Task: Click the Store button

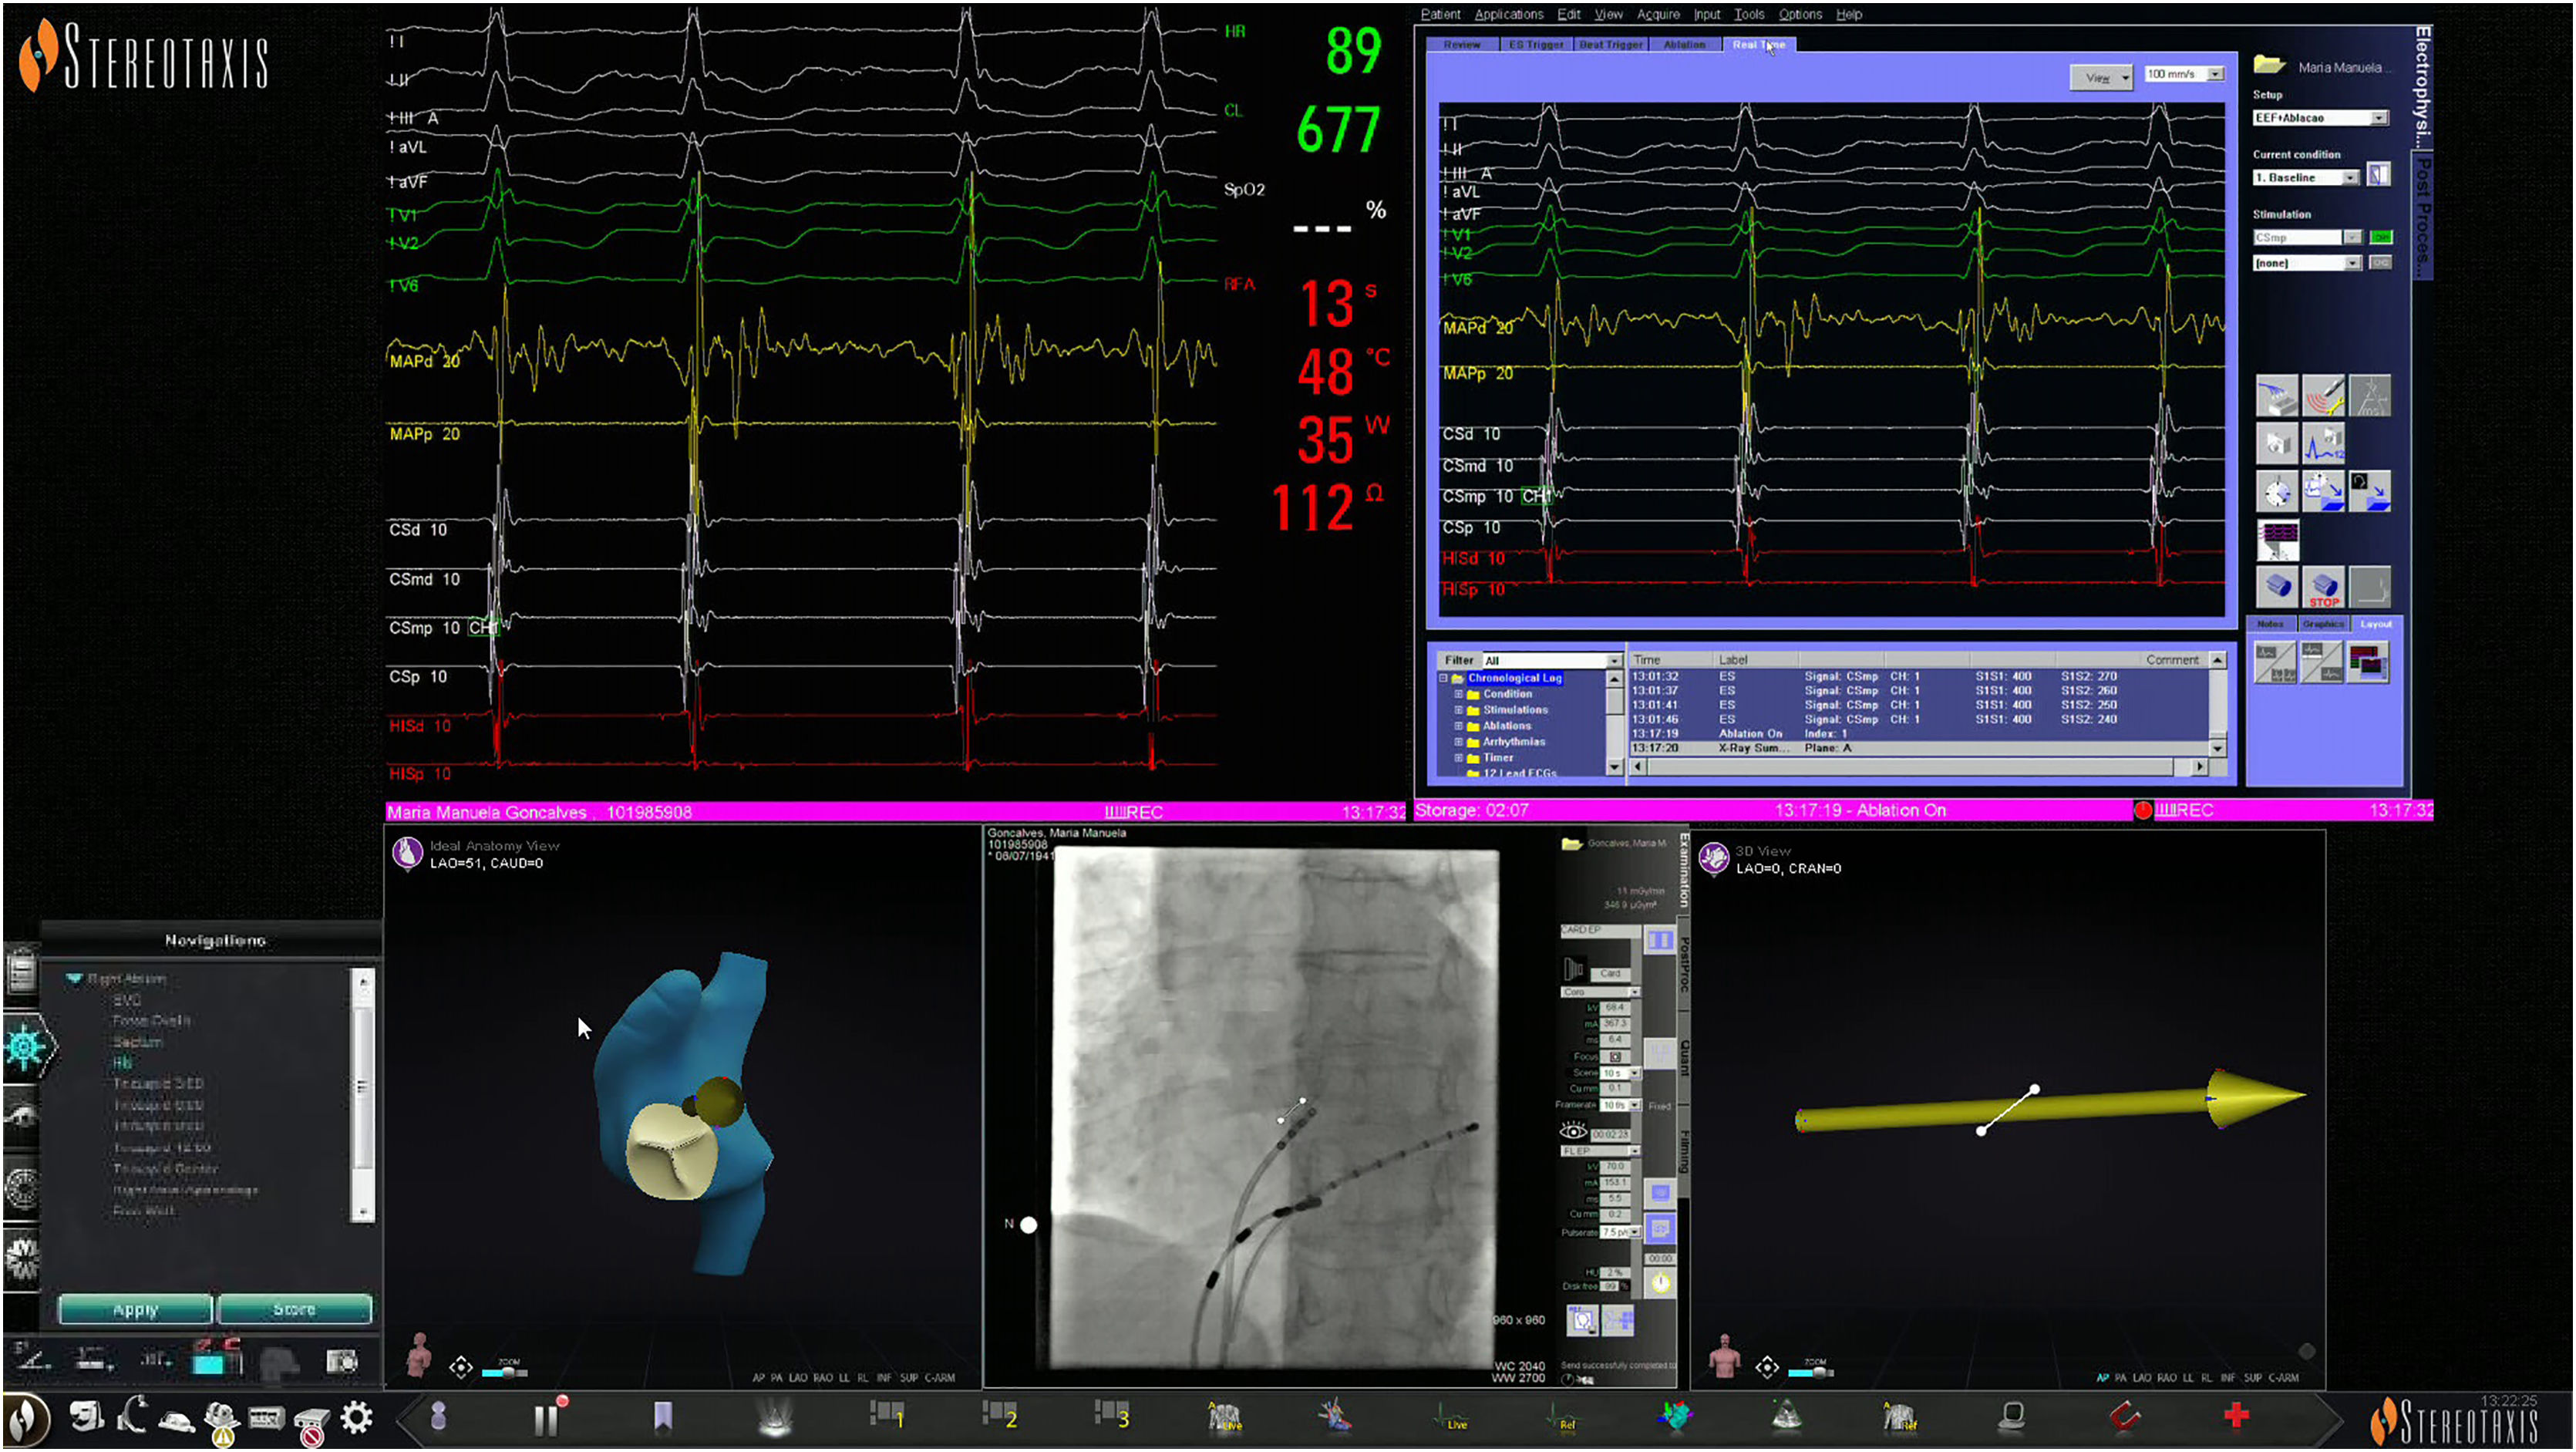Action: point(294,1310)
